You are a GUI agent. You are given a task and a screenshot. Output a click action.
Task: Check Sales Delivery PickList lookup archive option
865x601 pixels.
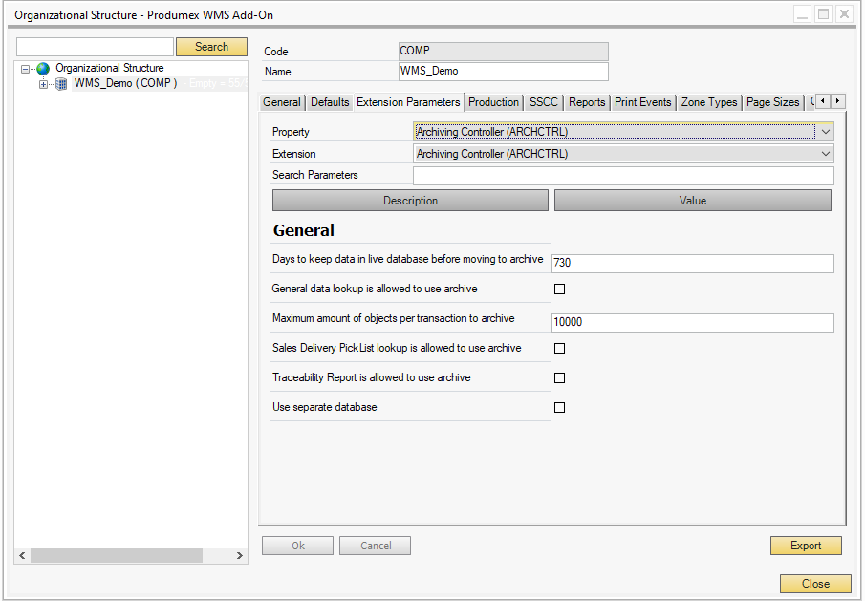[560, 349]
